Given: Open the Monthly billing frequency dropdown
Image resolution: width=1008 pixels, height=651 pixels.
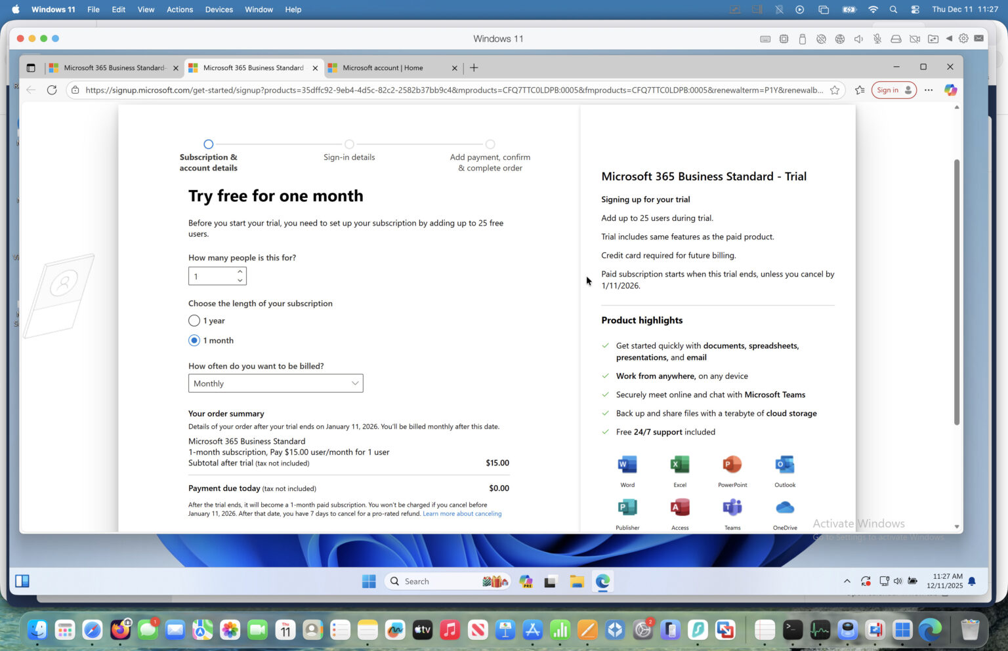Looking at the screenshot, I should coord(275,383).
